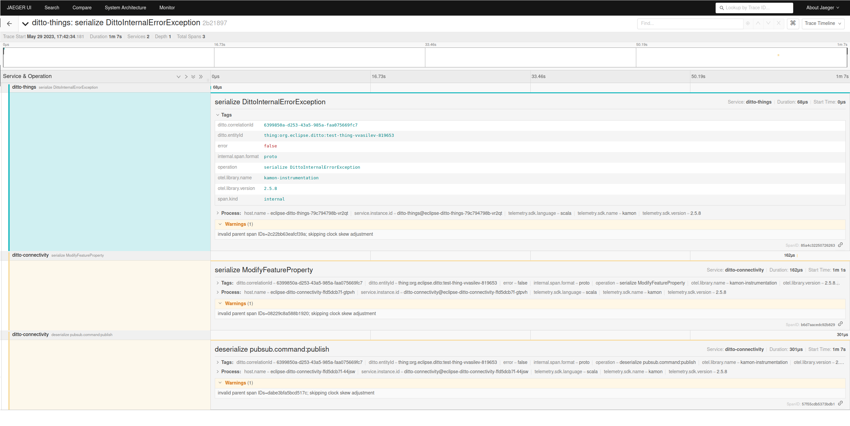Copy link icon for SpanID b6d7aacedc92b829

(841, 324)
